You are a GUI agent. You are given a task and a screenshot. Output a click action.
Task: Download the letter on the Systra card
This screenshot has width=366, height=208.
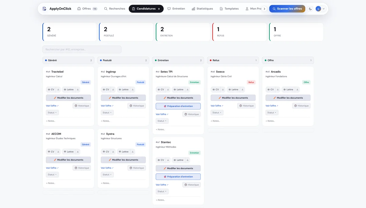click(133, 152)
